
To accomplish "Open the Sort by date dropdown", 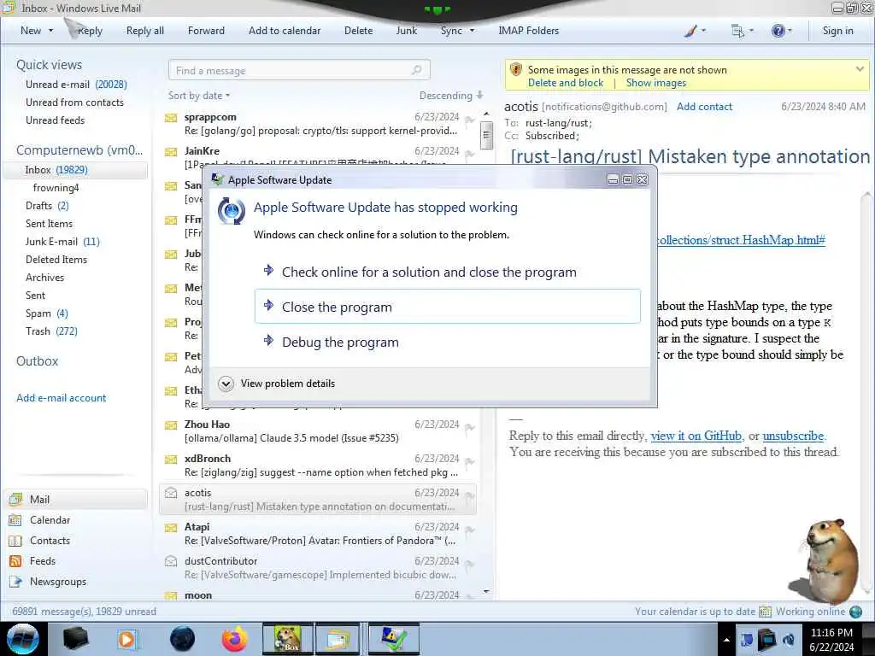I will click(x=198, y=96).
